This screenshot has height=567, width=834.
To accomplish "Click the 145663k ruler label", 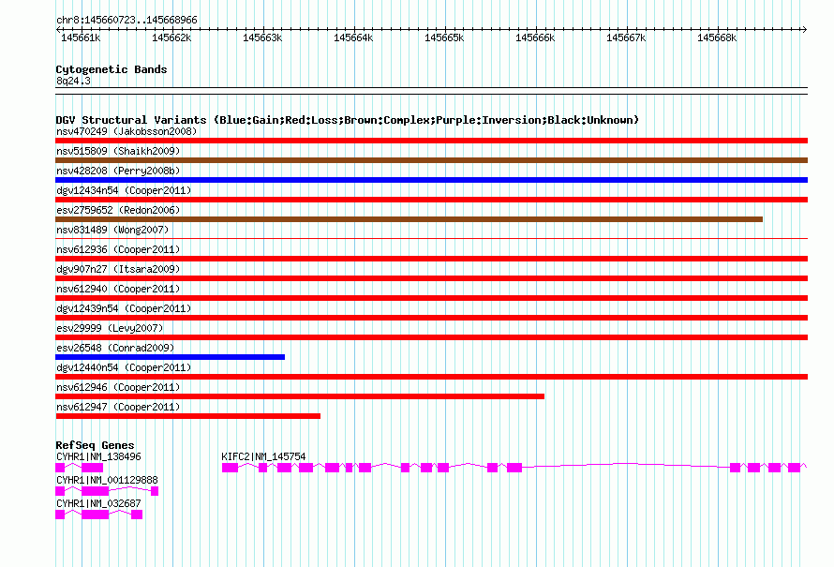I will point(262,37).
